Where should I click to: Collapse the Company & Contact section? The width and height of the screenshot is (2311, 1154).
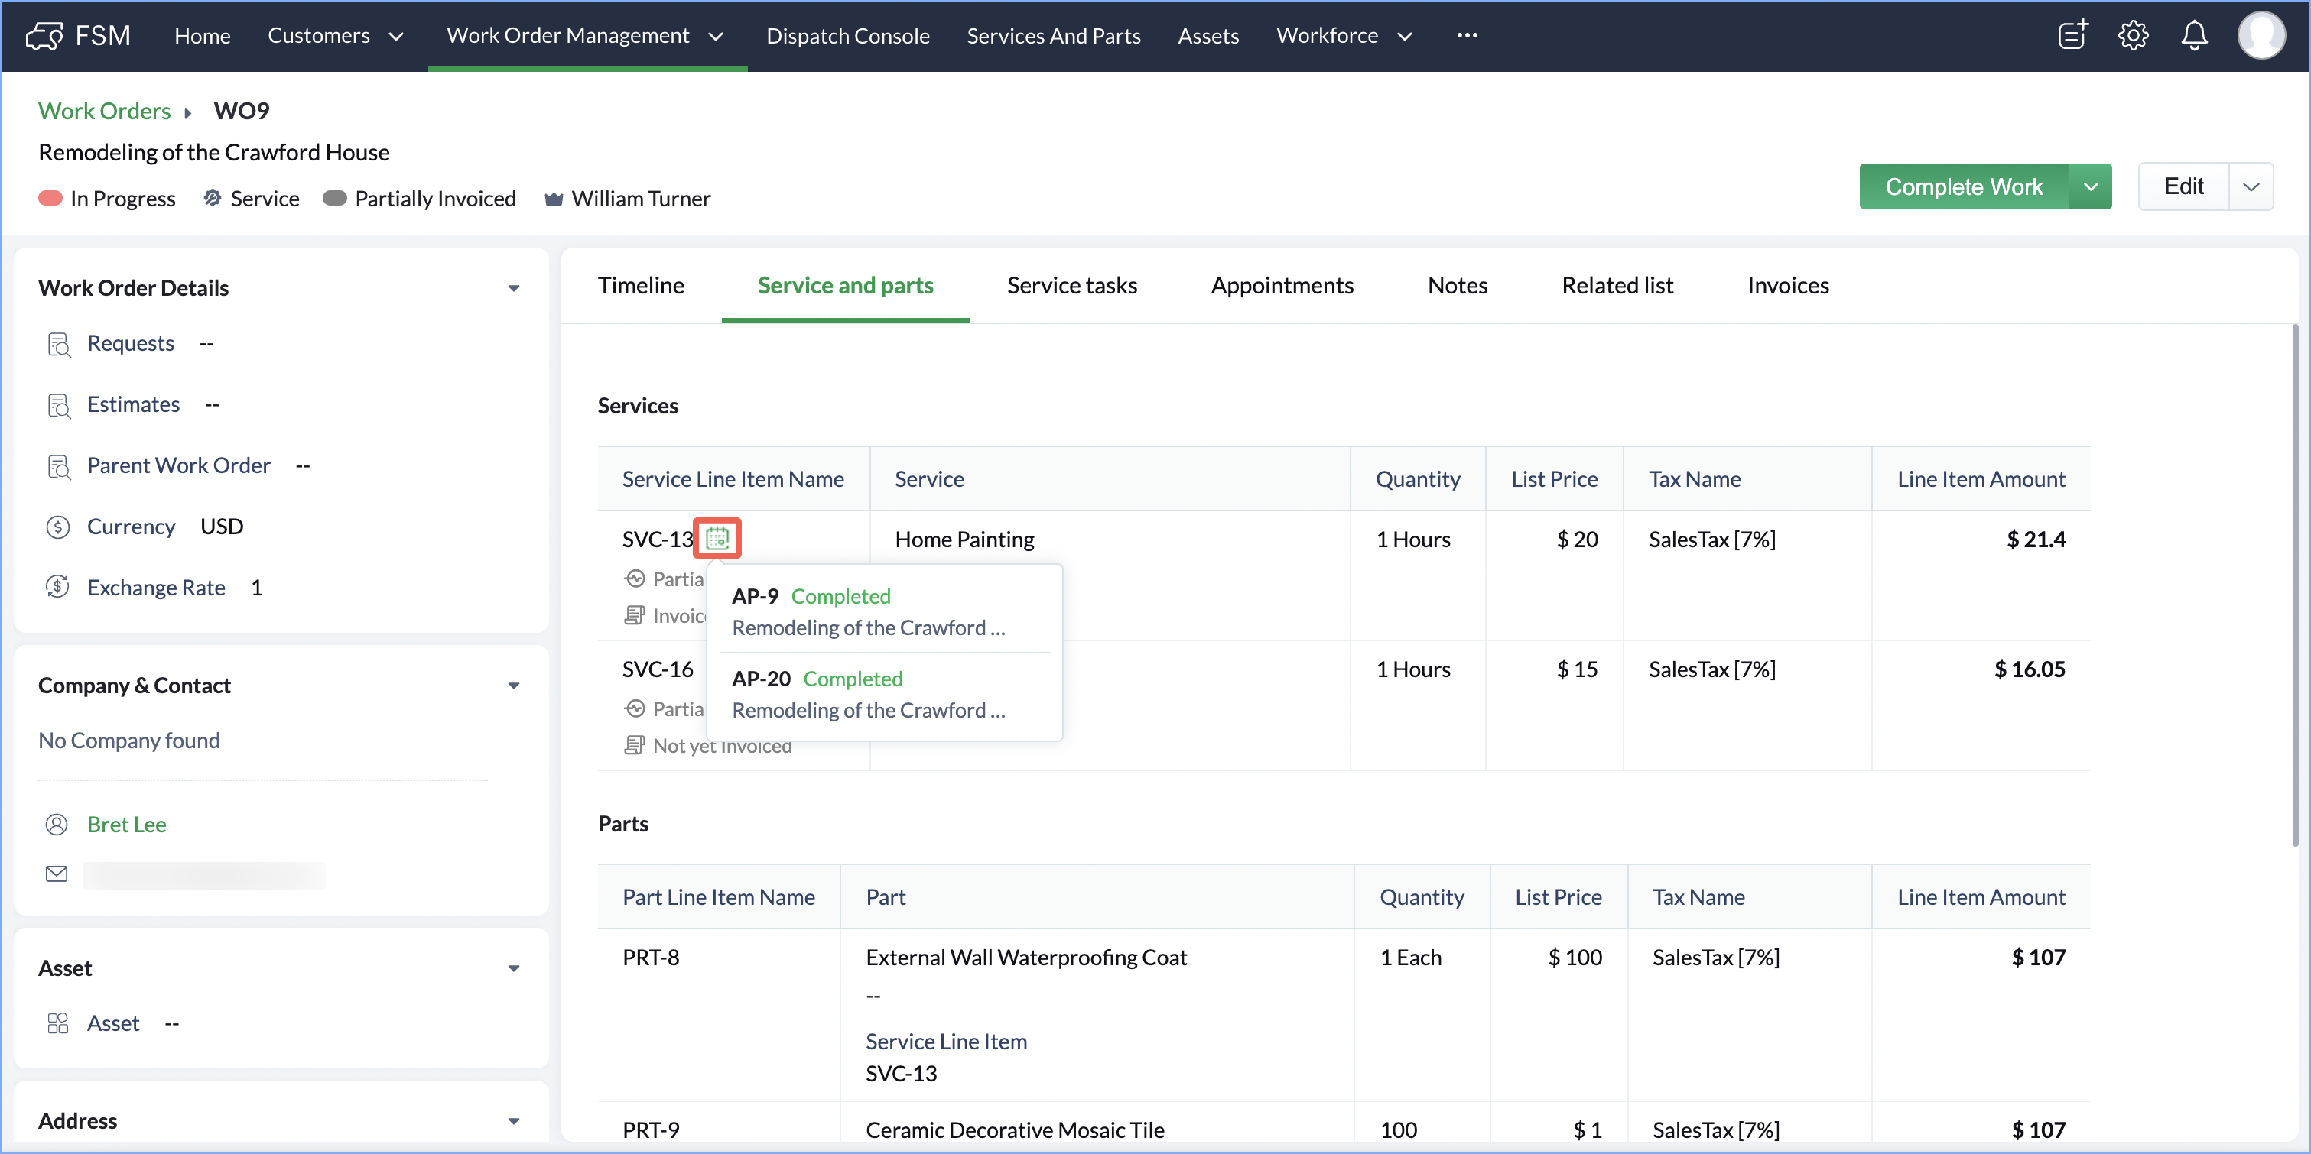[x=514, y=686]
